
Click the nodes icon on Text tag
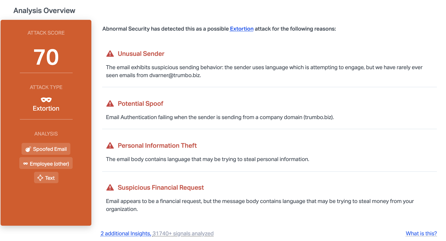40,178
